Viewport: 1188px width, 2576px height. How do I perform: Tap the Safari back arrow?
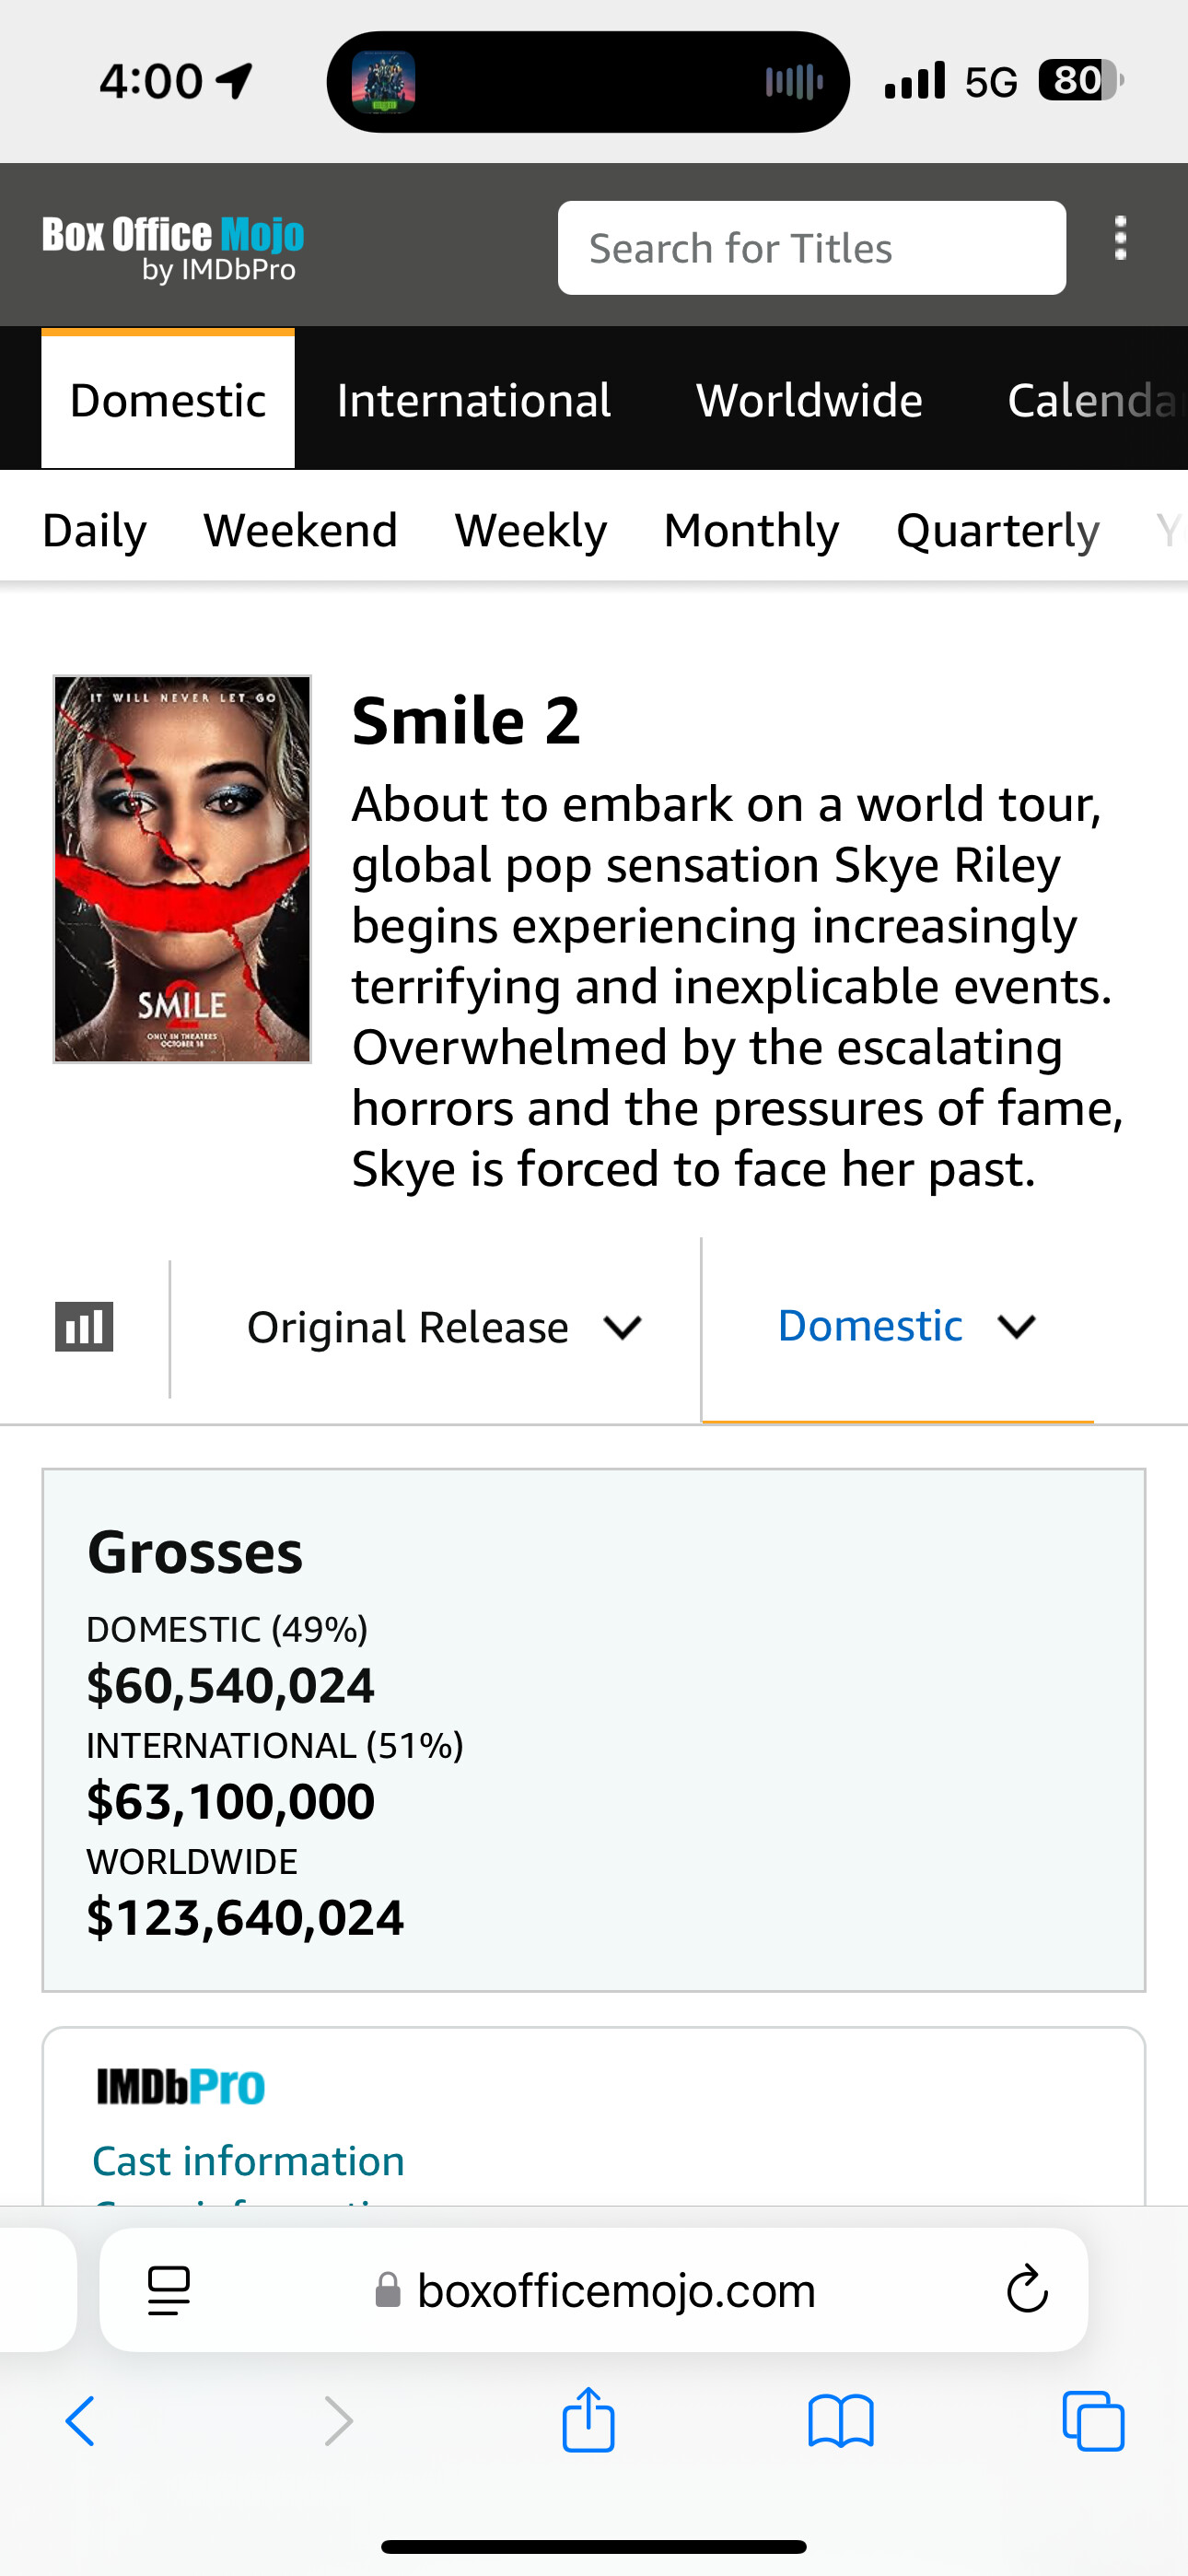pyautogui.click(x=80, y=2422)
